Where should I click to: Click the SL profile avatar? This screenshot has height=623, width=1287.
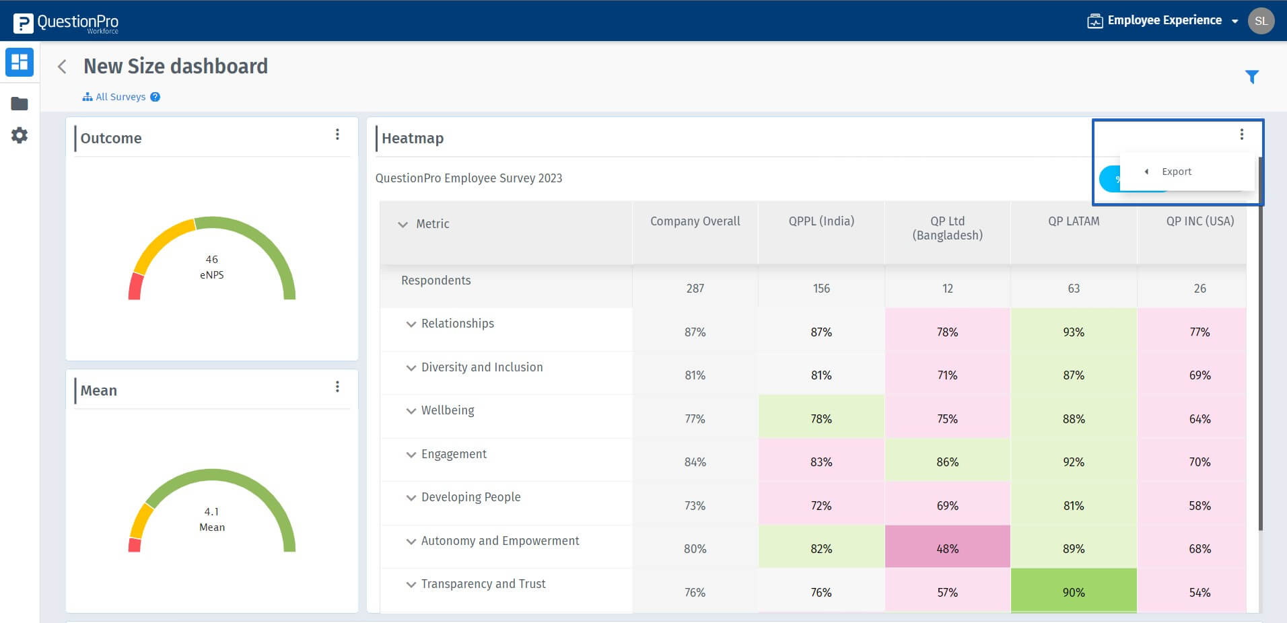click(x=1262, y=20)
